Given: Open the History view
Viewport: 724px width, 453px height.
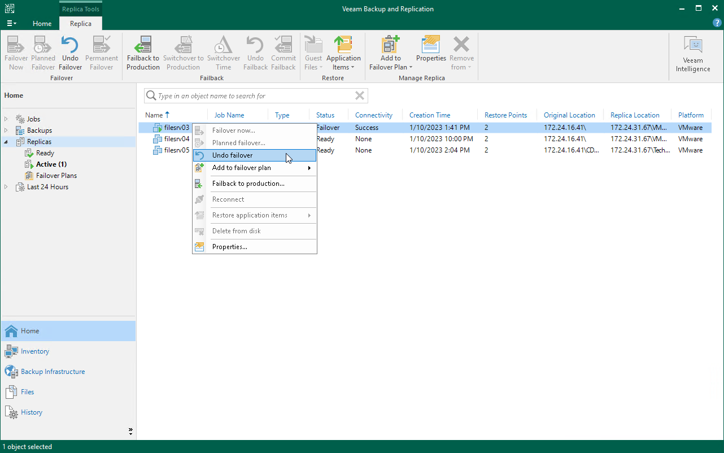Looking at the screenshot, I should coord(68,412).
